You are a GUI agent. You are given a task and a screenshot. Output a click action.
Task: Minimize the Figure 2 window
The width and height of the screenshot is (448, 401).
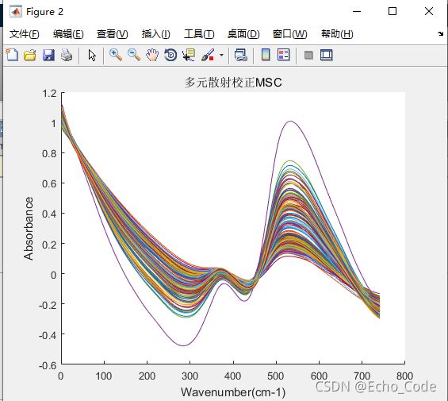357,11
